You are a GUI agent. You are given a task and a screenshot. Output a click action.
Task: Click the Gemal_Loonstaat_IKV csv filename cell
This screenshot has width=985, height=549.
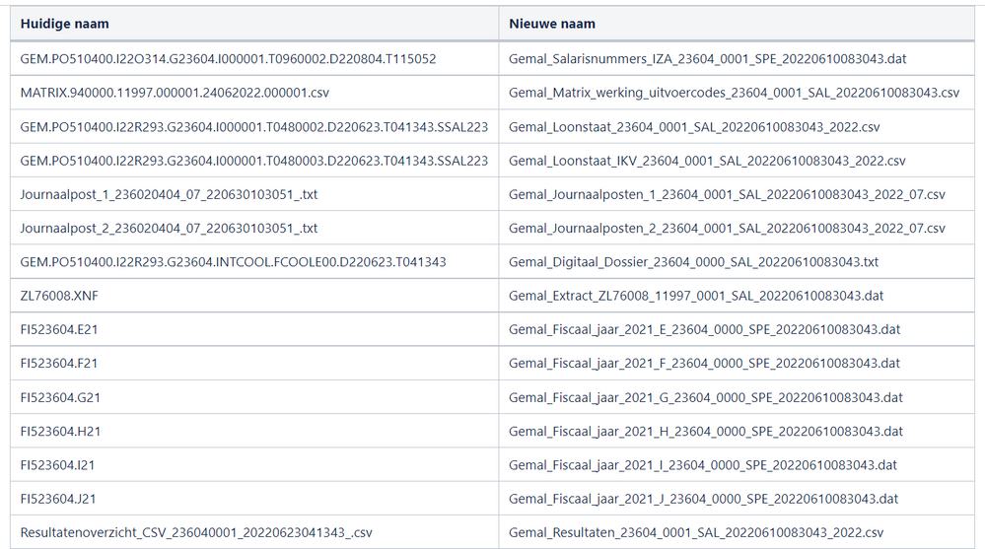click(x=707, y=161)
